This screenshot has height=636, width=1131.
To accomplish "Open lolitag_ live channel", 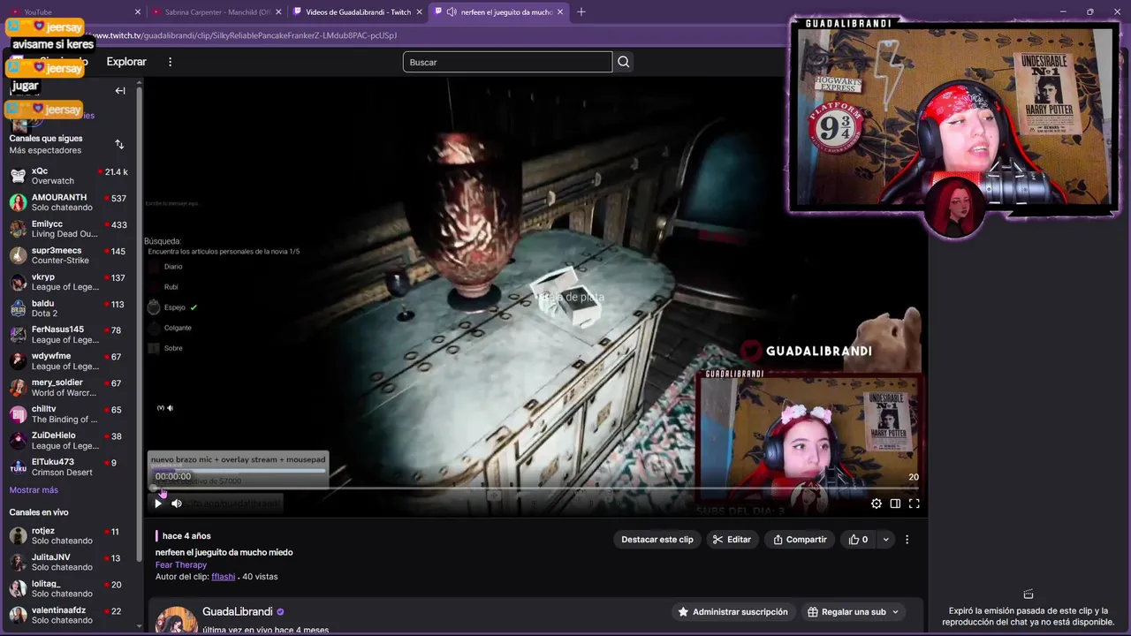I will point(69,589).
